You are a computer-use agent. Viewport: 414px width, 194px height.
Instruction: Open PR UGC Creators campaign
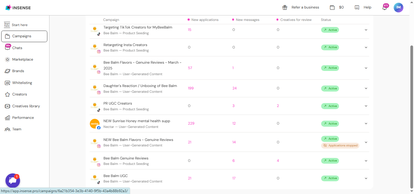(x=118, y=103)
